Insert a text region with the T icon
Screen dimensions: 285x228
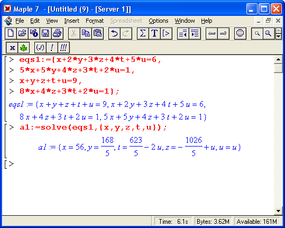pos(154,33)
